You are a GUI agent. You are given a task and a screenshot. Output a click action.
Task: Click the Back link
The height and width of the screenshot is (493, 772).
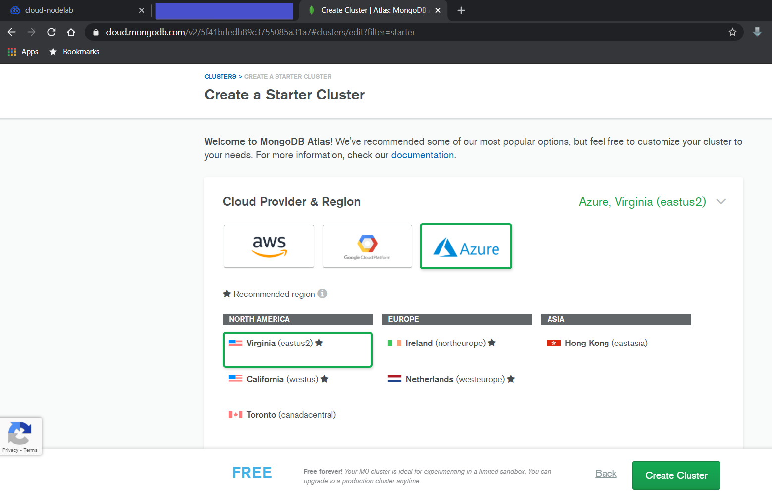[606, 474]
